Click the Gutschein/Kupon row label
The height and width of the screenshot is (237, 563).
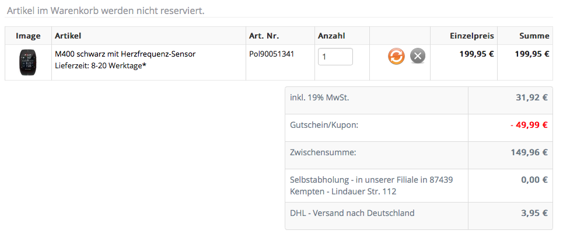pos(324,125)
